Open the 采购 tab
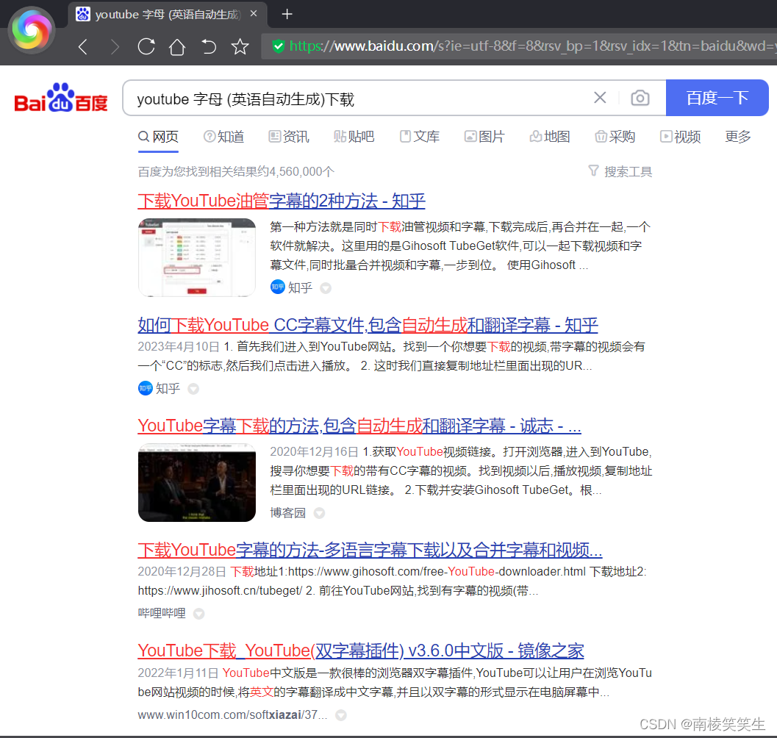 (x=615, y=136)
